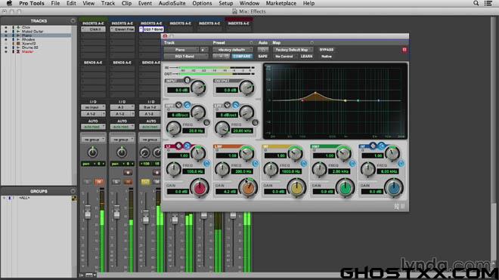The width and height of the screenshot is (499, 280).
Task: Click the Input 0.0 dB value field
Action: [x=178, y=90]
